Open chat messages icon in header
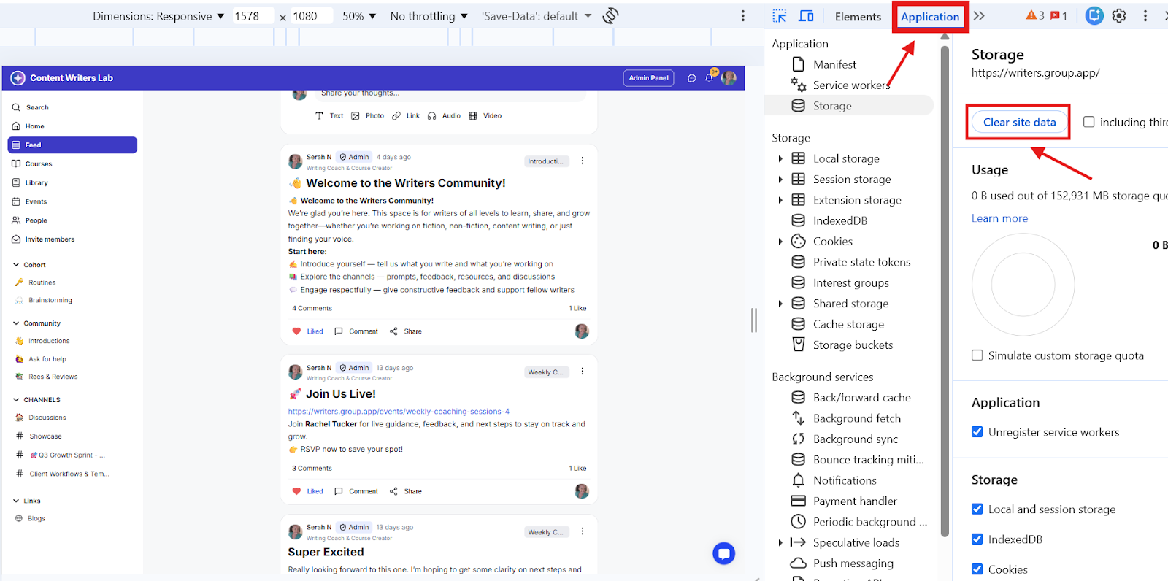The image size is (1168, 581). [691, 78]
